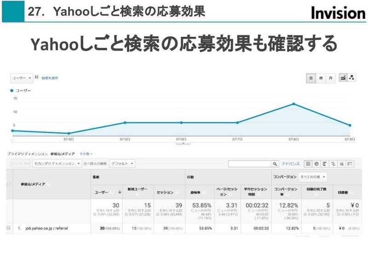Click the 5月8日 peak data point
The width and height of the screenshot is (368, 276).
coord(293,104)
